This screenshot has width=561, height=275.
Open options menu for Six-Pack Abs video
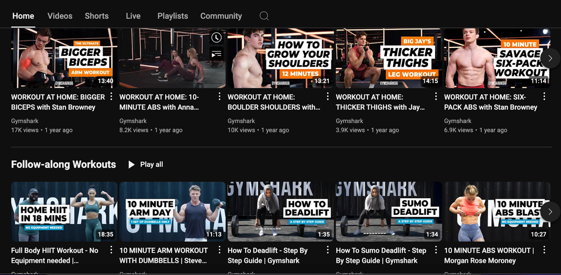click(544, 96)
